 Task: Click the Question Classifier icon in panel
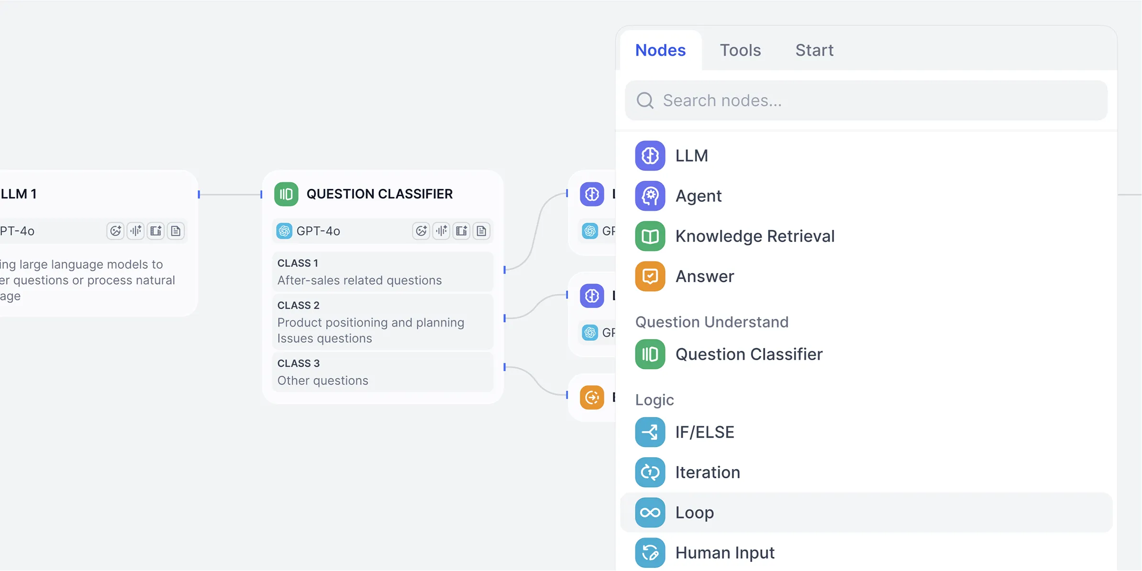point(650,354)
